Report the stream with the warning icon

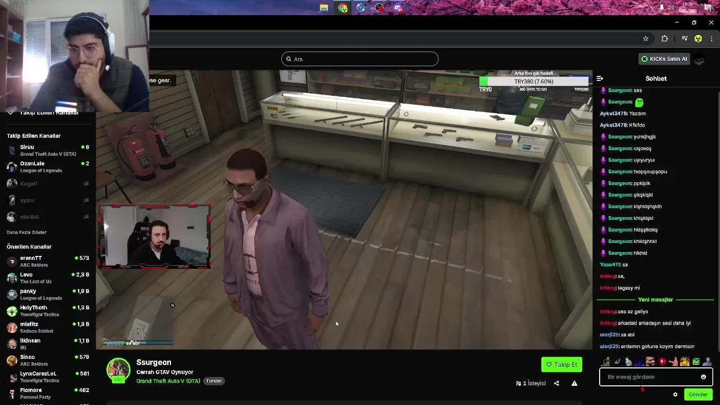574,383
